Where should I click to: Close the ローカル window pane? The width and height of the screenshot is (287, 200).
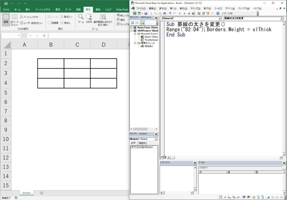(x=284, y=163)
